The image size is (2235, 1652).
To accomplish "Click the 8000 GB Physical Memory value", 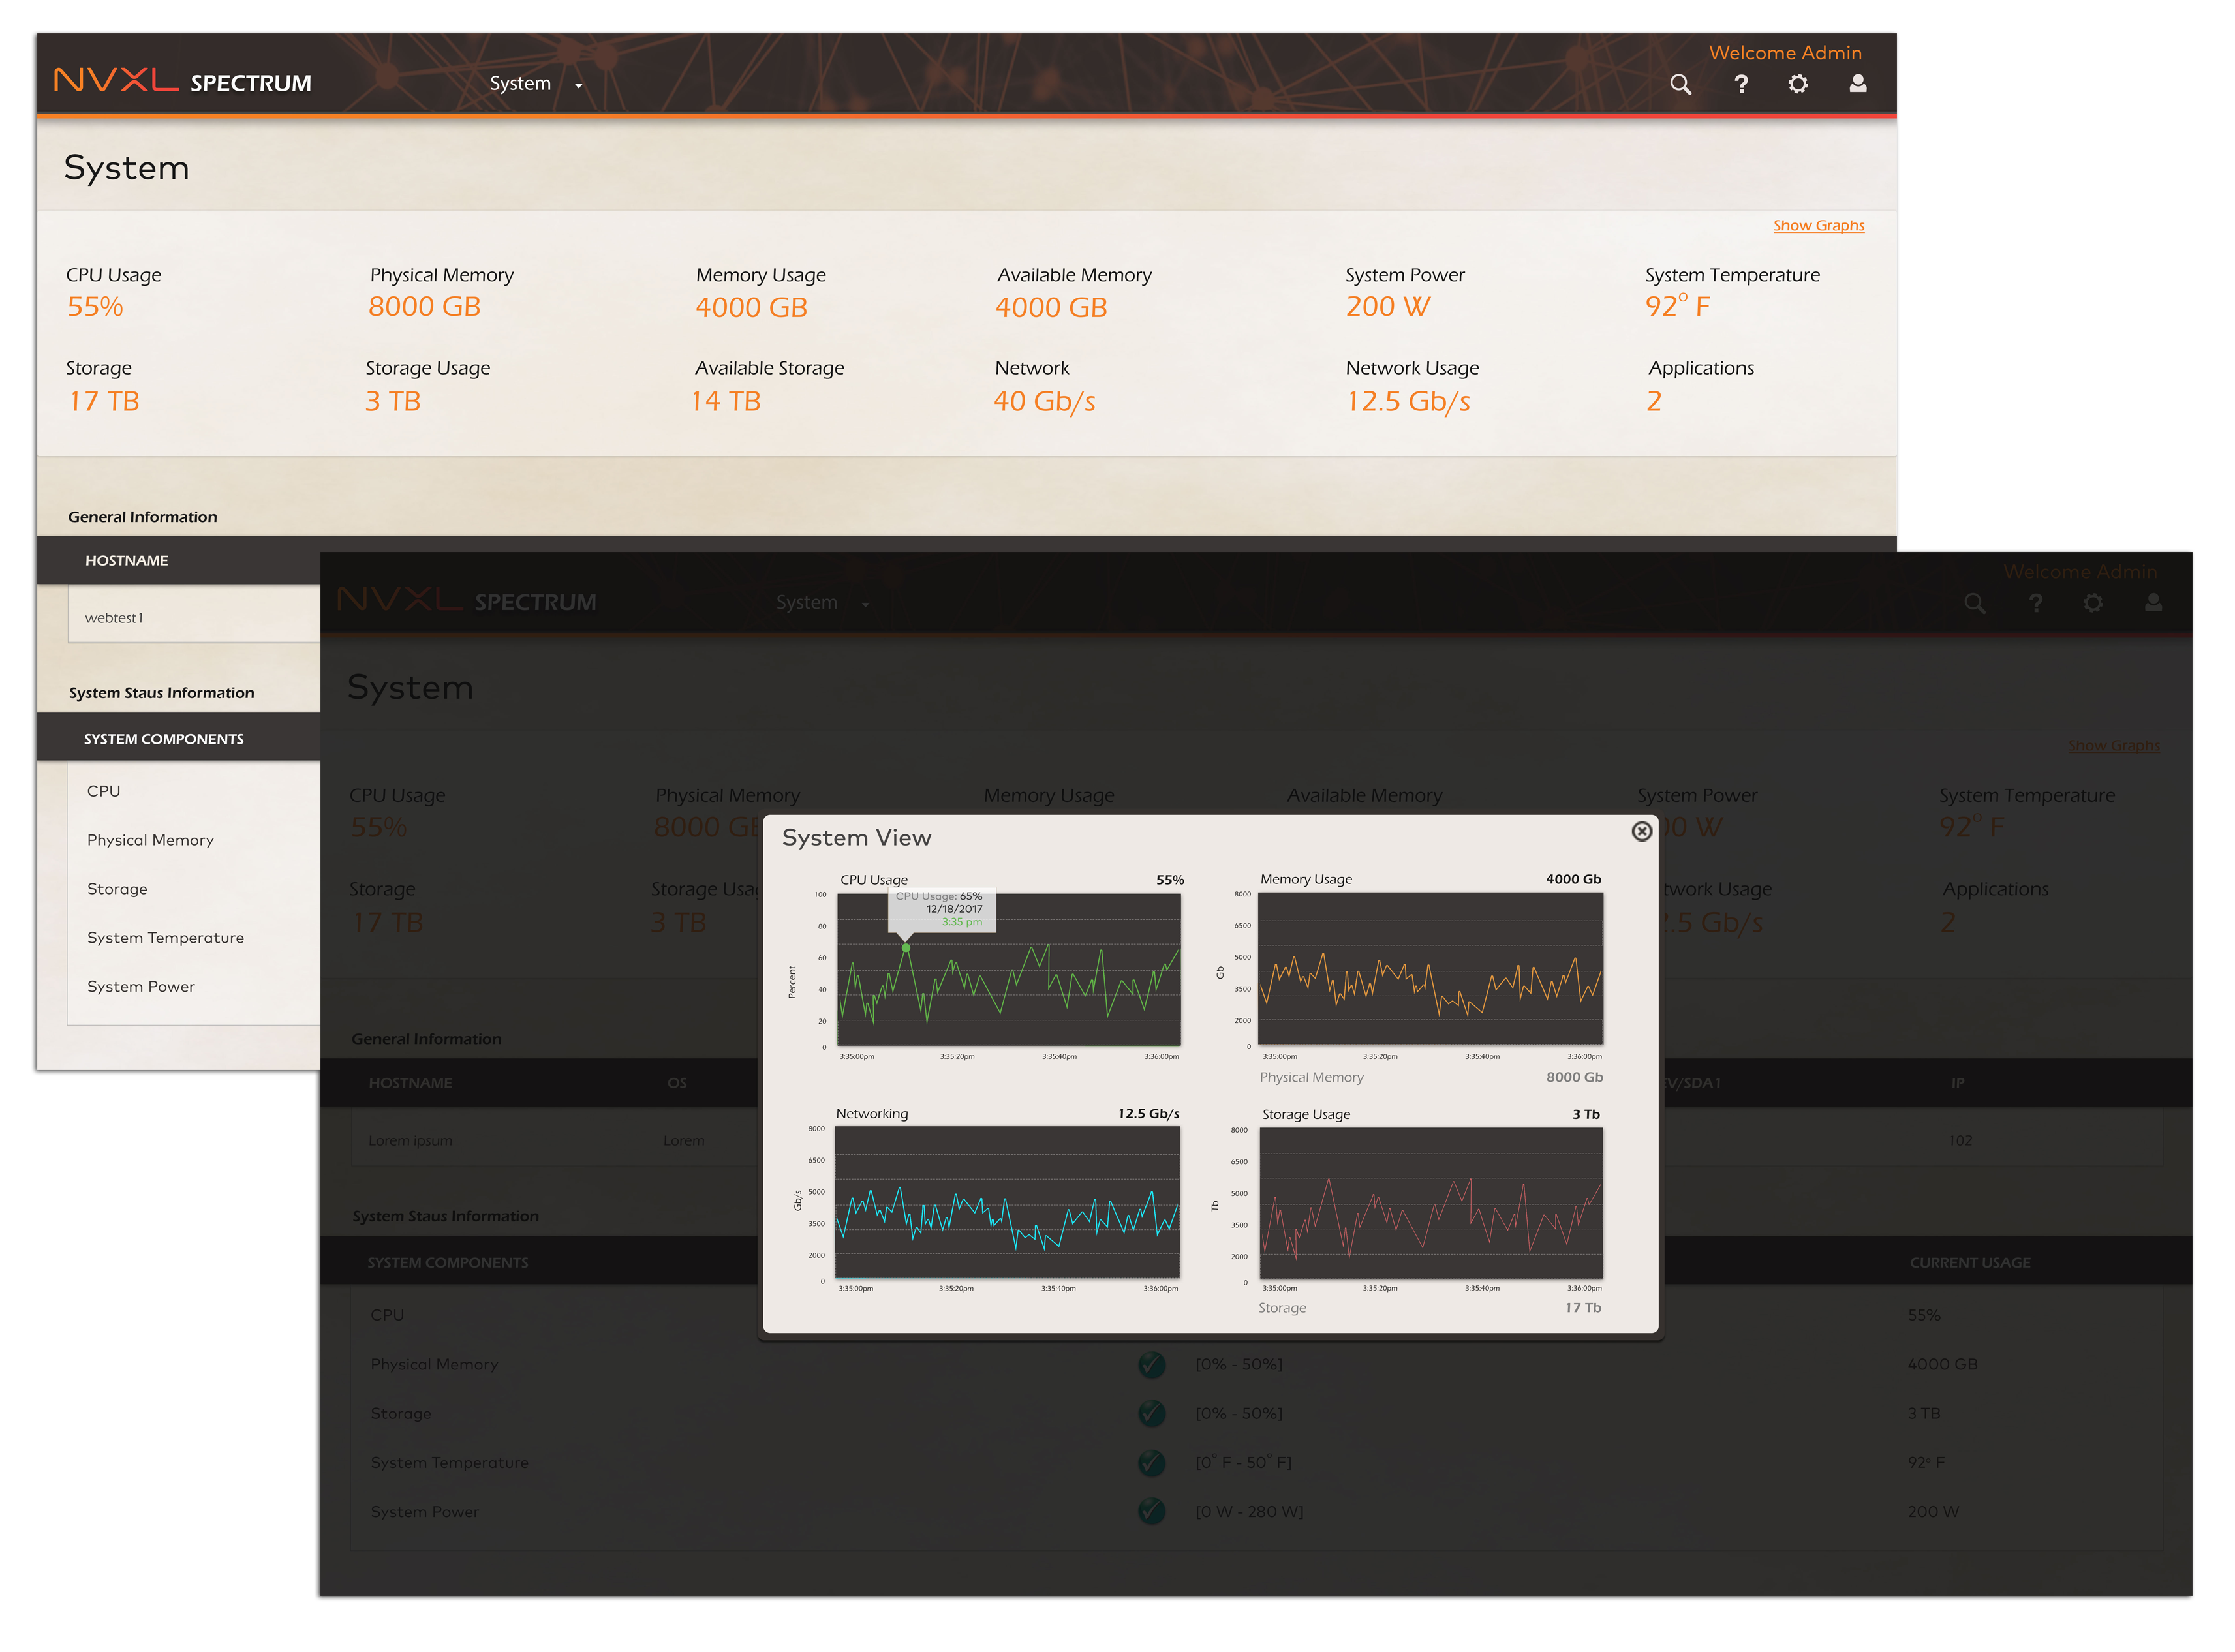I will 424,306.
